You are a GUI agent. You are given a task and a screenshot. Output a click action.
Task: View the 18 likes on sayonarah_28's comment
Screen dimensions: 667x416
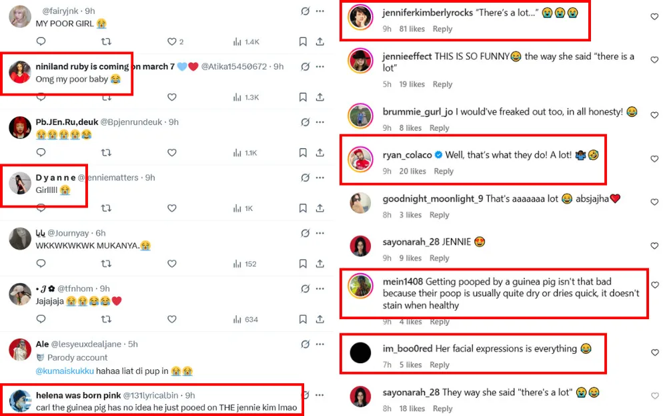tap(412, 409)
